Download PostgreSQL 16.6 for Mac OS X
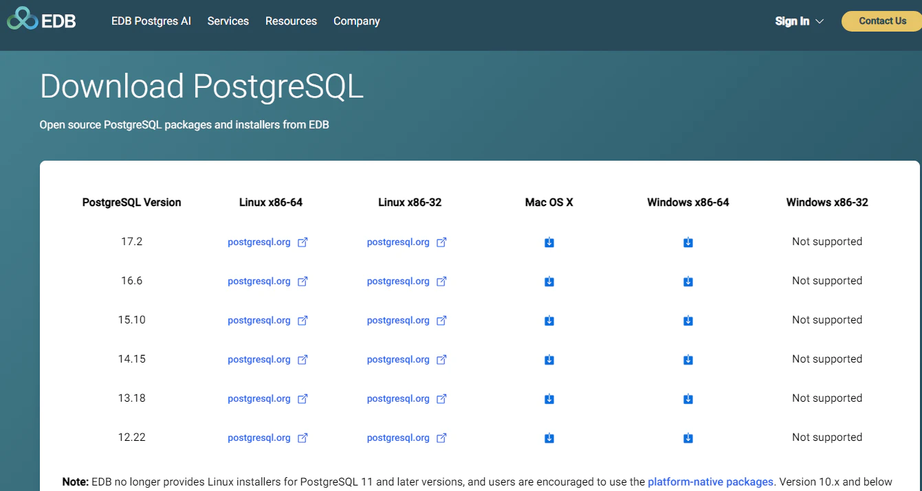The height and width of the screenshot is (491, 922). 549,282
